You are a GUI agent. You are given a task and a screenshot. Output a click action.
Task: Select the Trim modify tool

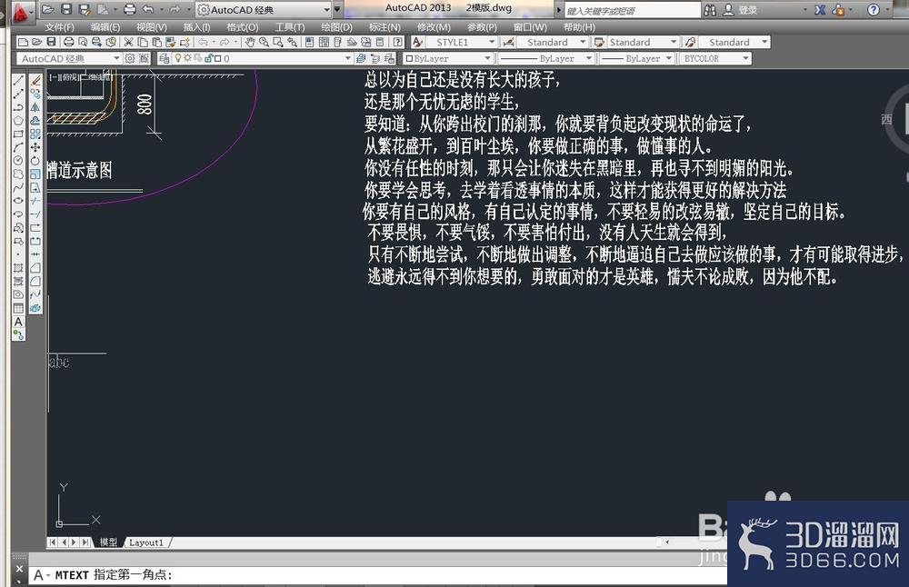35,201
